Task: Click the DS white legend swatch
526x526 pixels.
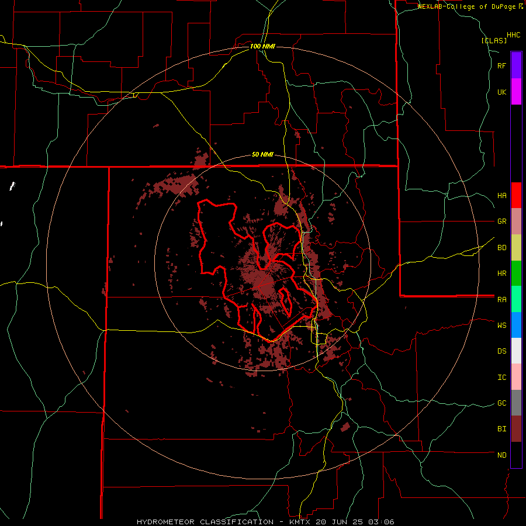Action: 516,351
